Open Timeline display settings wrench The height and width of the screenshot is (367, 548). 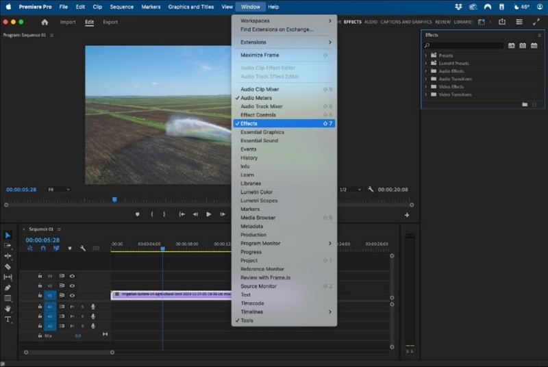[83, 249]
